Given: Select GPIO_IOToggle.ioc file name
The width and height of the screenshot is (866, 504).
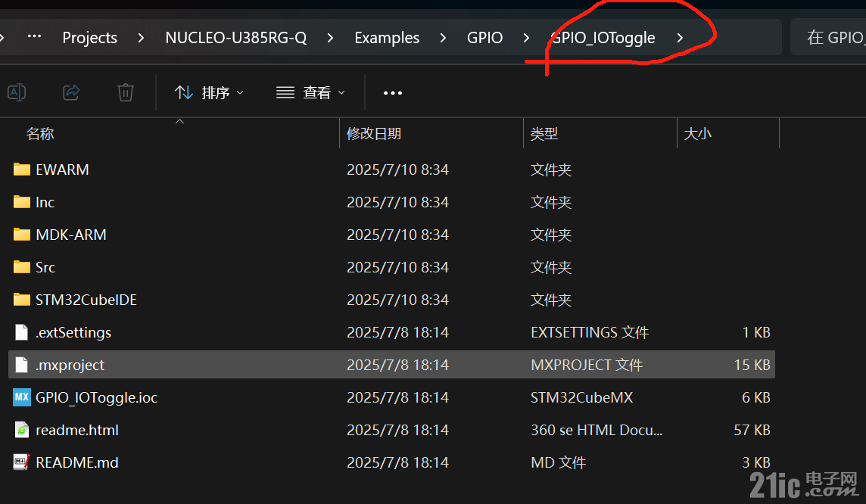Looking at the screenshot, I should (x=97, y=397).
